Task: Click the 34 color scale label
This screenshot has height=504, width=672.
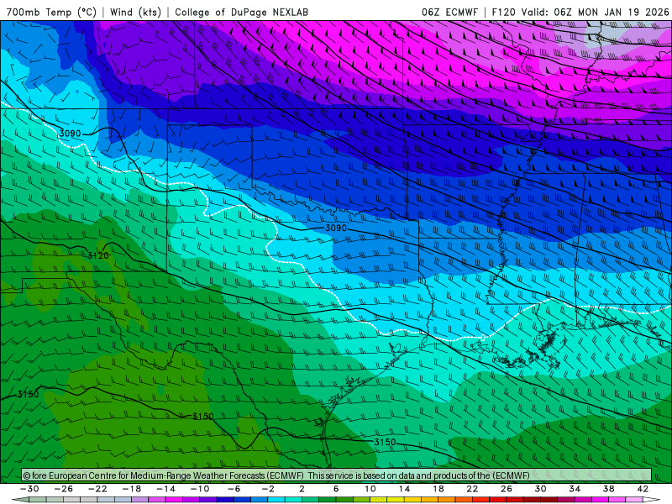Action: click(x=575, y=489)
